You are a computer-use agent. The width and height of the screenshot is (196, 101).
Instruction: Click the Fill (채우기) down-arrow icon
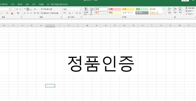(187, 11)
